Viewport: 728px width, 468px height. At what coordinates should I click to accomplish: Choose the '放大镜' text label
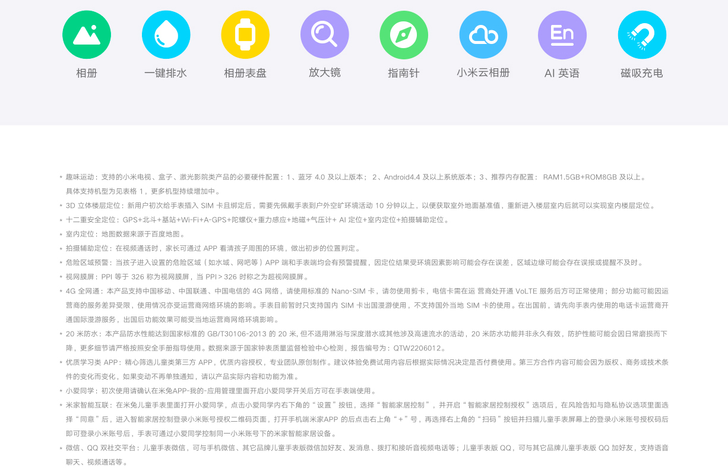pos(325,73)
